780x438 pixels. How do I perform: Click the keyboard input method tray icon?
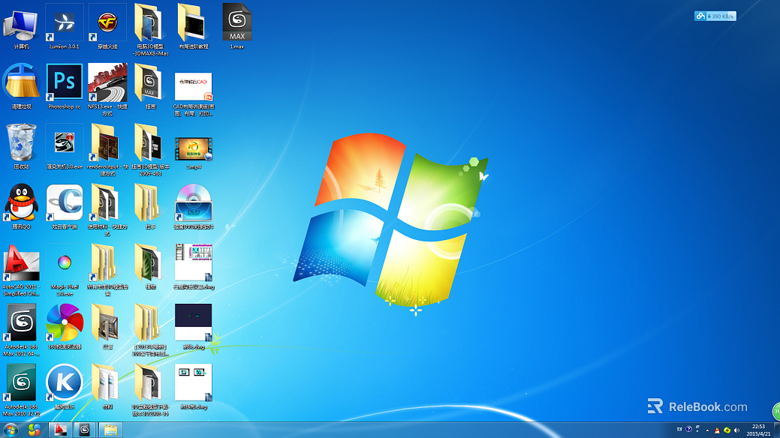[x=679, y=430]
